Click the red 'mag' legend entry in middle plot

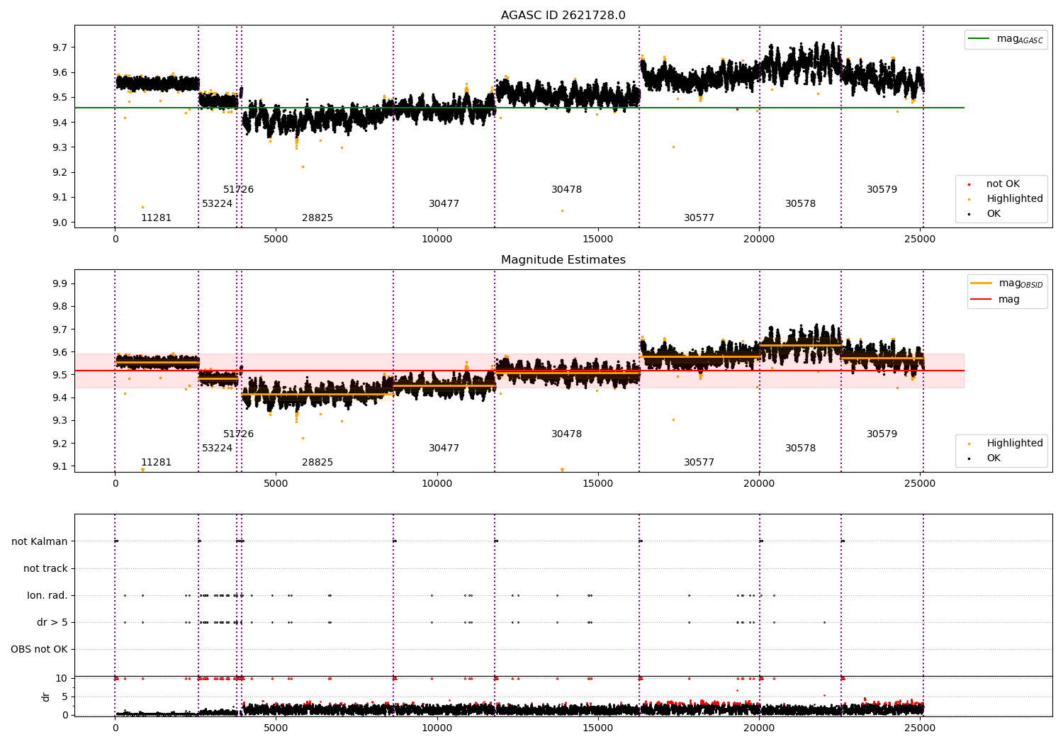coord(996,300)
